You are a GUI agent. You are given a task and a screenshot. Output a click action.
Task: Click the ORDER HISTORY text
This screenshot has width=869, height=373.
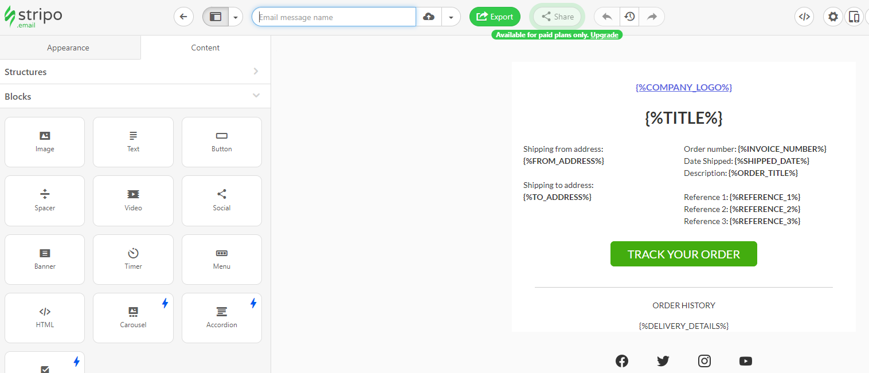point(684,305)
